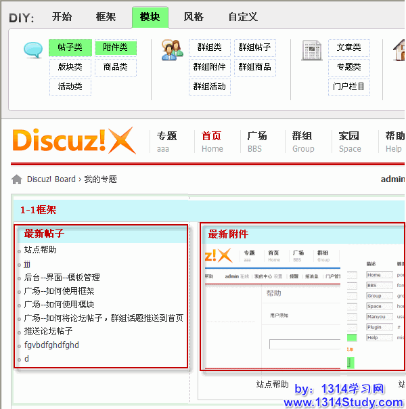Go to 广场 BBS in navigation
The image size is (406, 409).
[257, 141]
